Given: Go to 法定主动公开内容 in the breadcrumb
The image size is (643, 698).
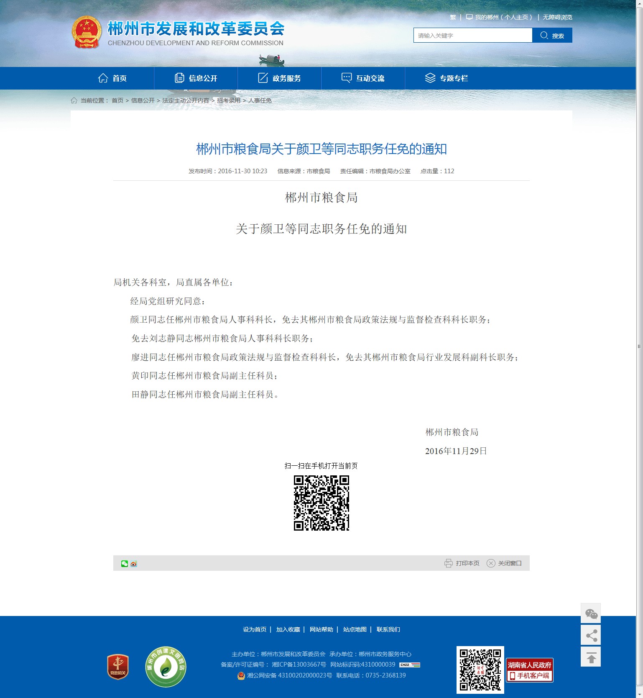Looking at the screenshot, I should pos(186,100).
